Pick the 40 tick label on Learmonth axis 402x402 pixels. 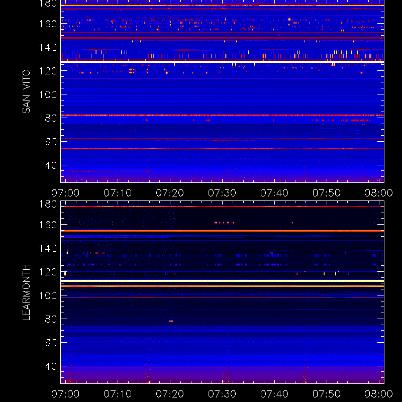[51, 366]
